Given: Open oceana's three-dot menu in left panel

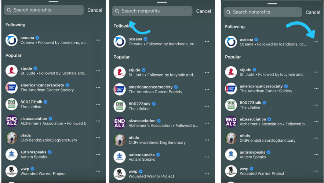Looking at the screenshot, I should click(x=98, y=40).
